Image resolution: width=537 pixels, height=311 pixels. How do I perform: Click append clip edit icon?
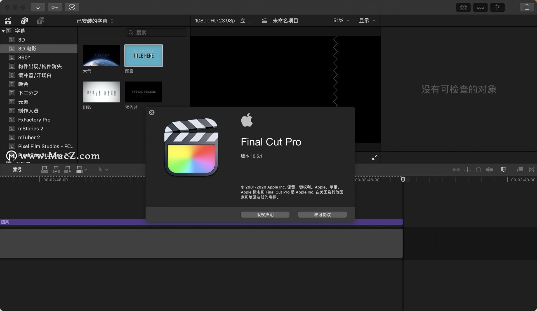pyautogui.click(x=67, y=169)
